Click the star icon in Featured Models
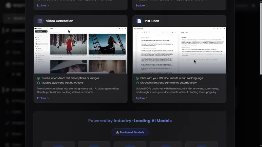 [118, 132]
